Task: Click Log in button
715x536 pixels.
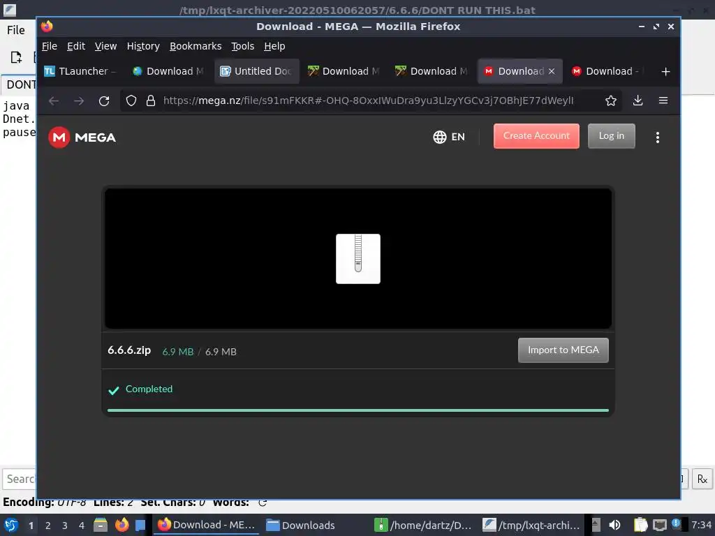Action: click(611, 136)
